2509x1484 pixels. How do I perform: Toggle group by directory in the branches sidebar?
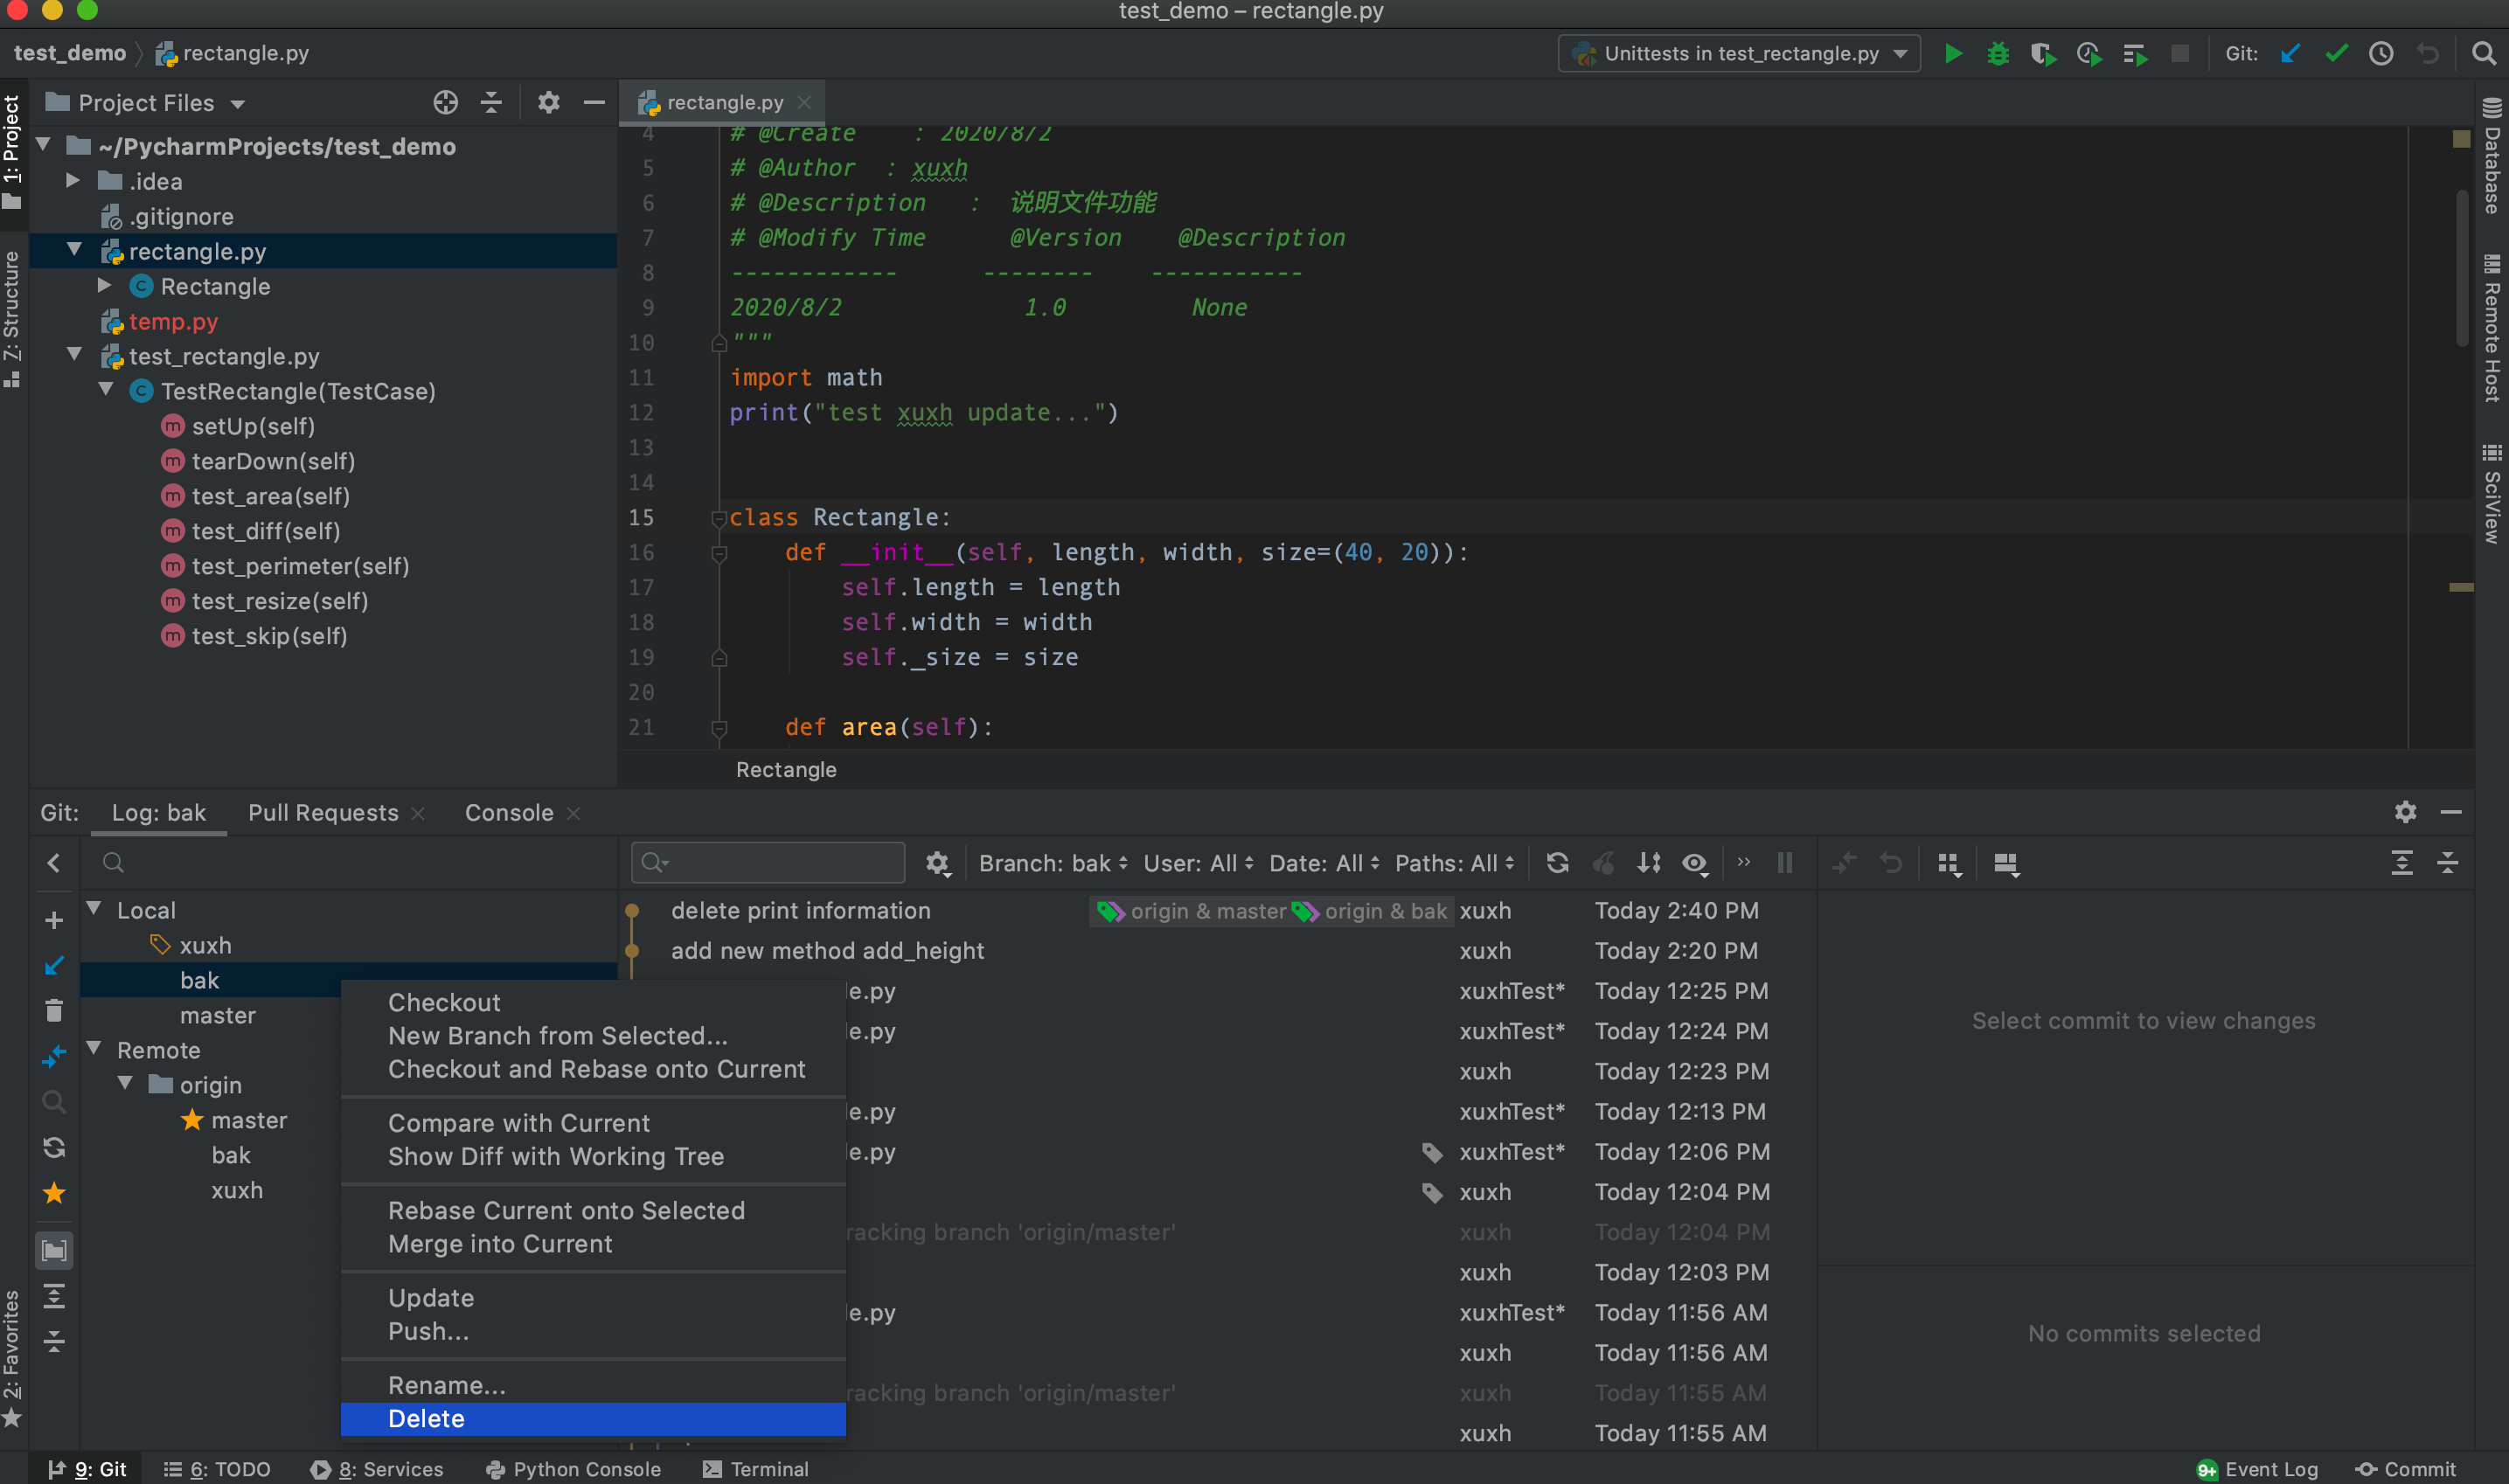(x=54, y=1249)
